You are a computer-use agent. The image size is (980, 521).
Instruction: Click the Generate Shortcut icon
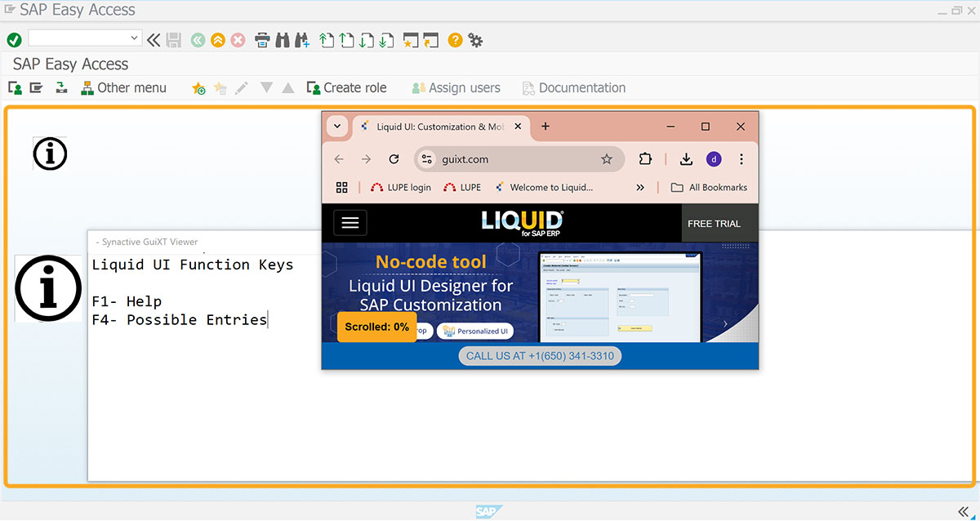[x=431, y=39]
